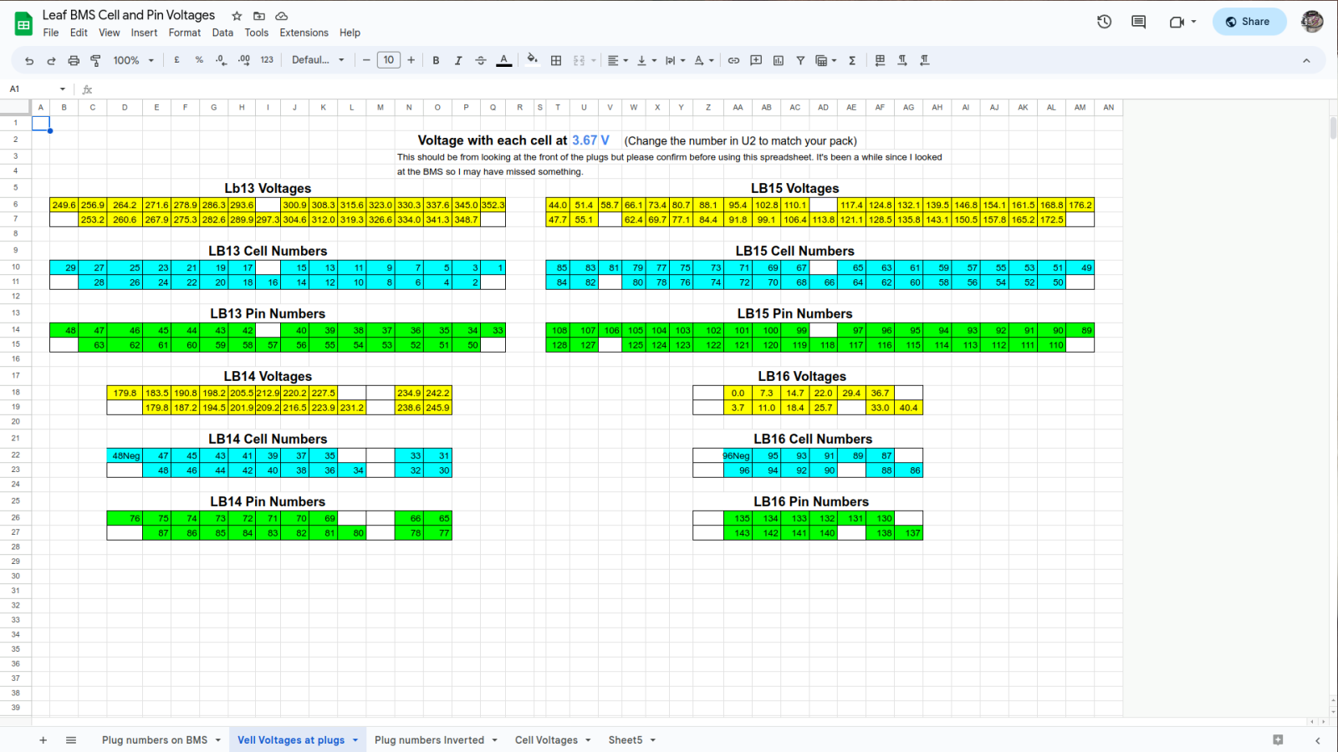Open the Data menu
Viewport: 1338px width, 752px height.
click(222, 33)
